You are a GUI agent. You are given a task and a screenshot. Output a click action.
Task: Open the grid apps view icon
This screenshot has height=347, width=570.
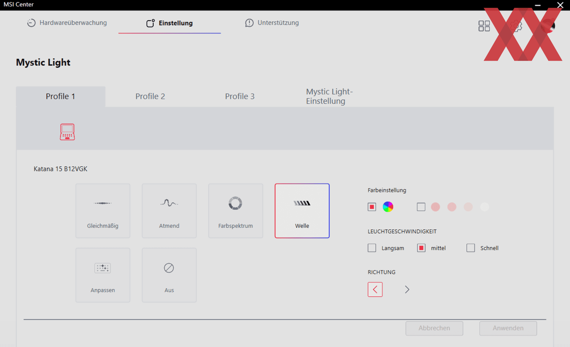tap(484, 26)
